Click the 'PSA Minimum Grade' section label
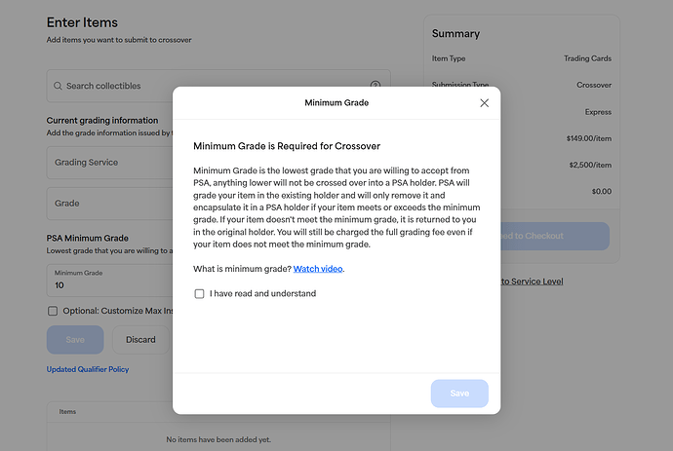This screenshot has height=451, width=673. 88,238
